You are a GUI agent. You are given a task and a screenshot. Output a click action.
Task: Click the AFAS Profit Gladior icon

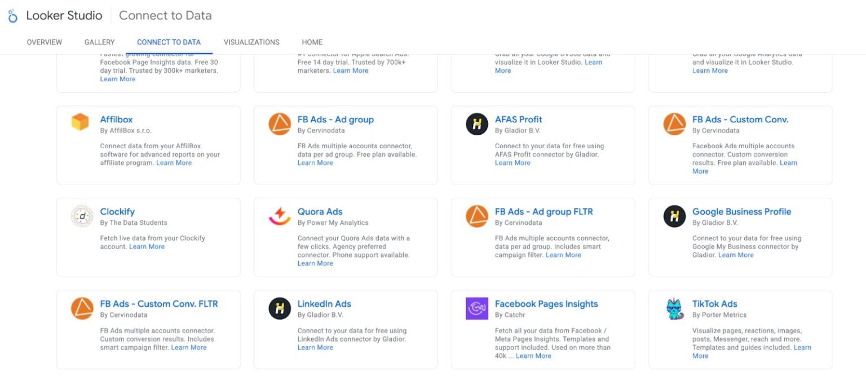pos(477,124)
